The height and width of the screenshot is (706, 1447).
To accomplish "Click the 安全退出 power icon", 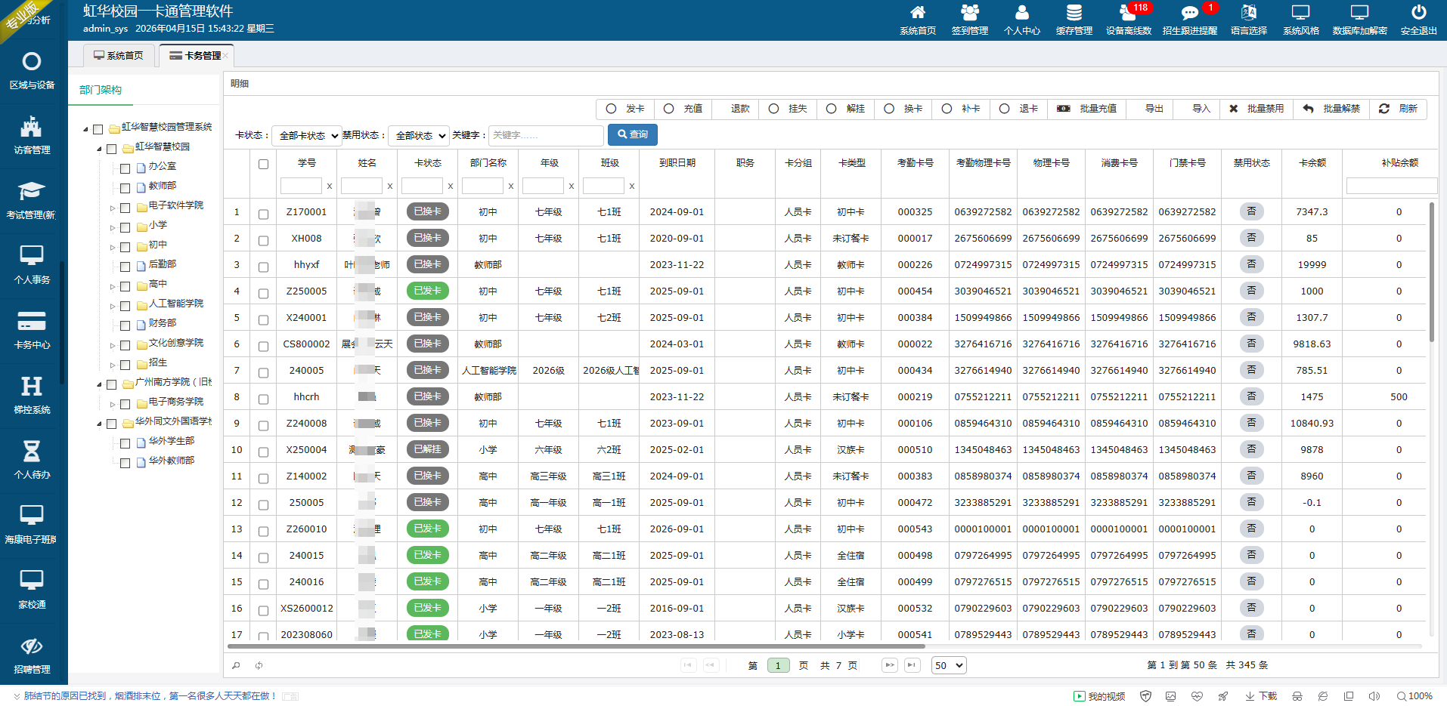I will (x=1418, y=13).
